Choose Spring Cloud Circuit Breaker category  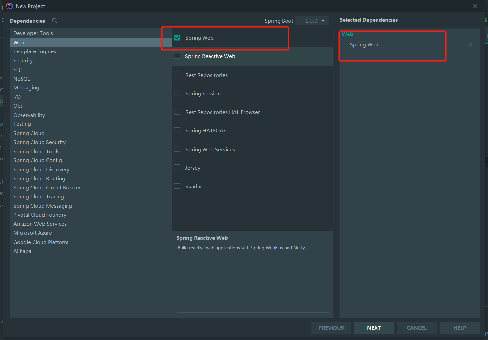click(91, 187)
